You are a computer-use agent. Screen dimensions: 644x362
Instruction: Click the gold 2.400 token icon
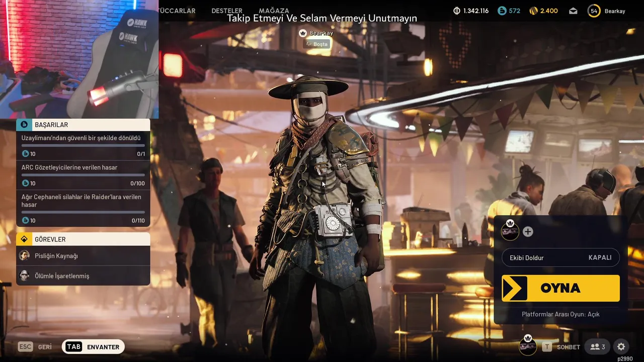534,11
